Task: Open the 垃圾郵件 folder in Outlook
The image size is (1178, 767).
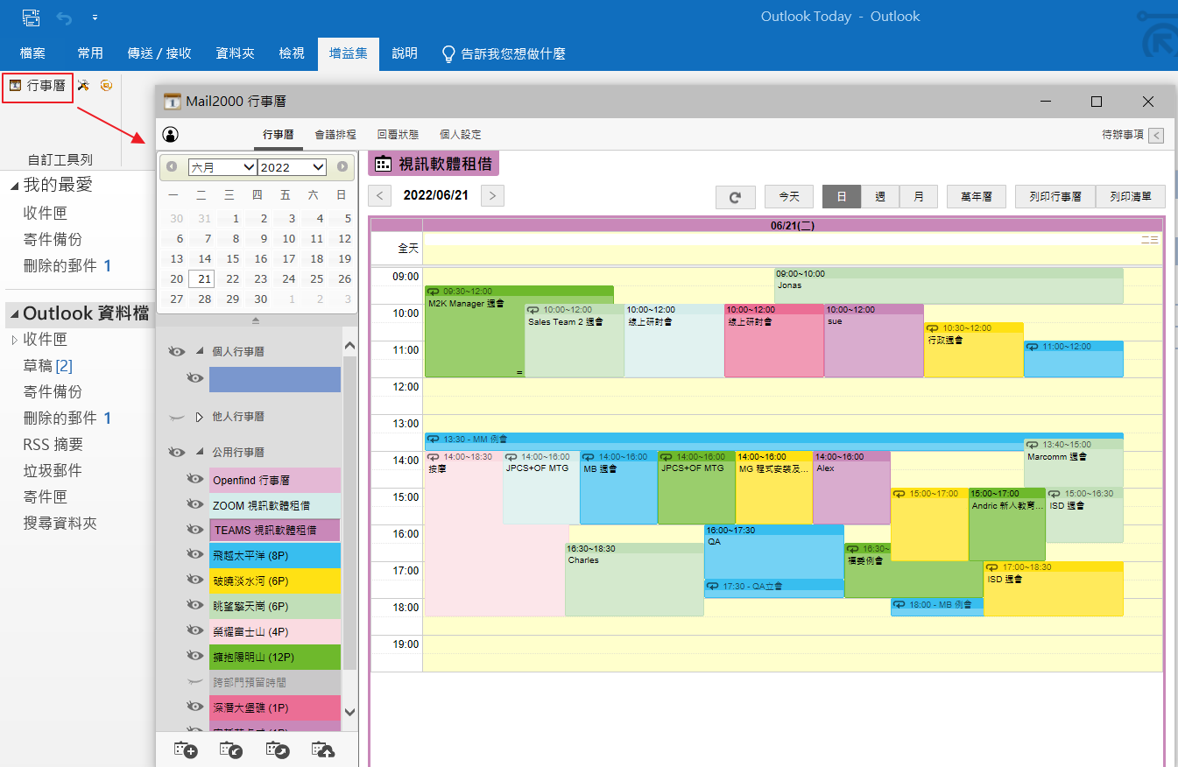Action: pos(53,471)
